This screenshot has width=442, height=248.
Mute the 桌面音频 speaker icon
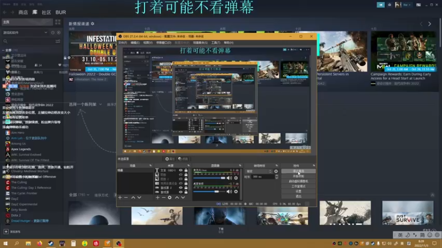point(229,191)
